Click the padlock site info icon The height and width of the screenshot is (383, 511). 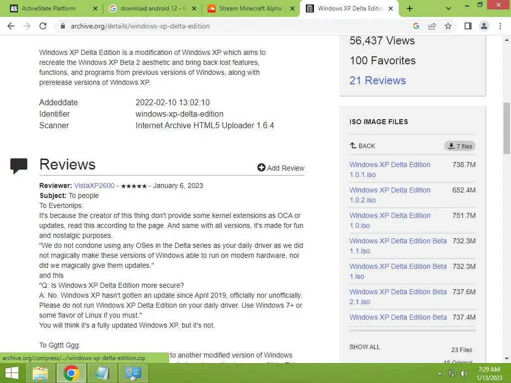coord(63,26)
